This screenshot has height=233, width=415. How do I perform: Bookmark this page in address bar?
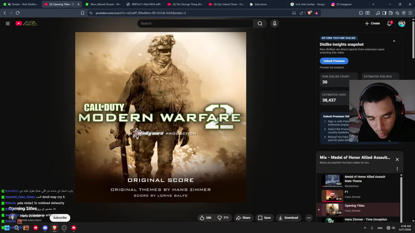point(82,13)
